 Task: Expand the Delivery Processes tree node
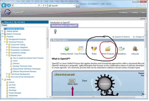(3, 34)
